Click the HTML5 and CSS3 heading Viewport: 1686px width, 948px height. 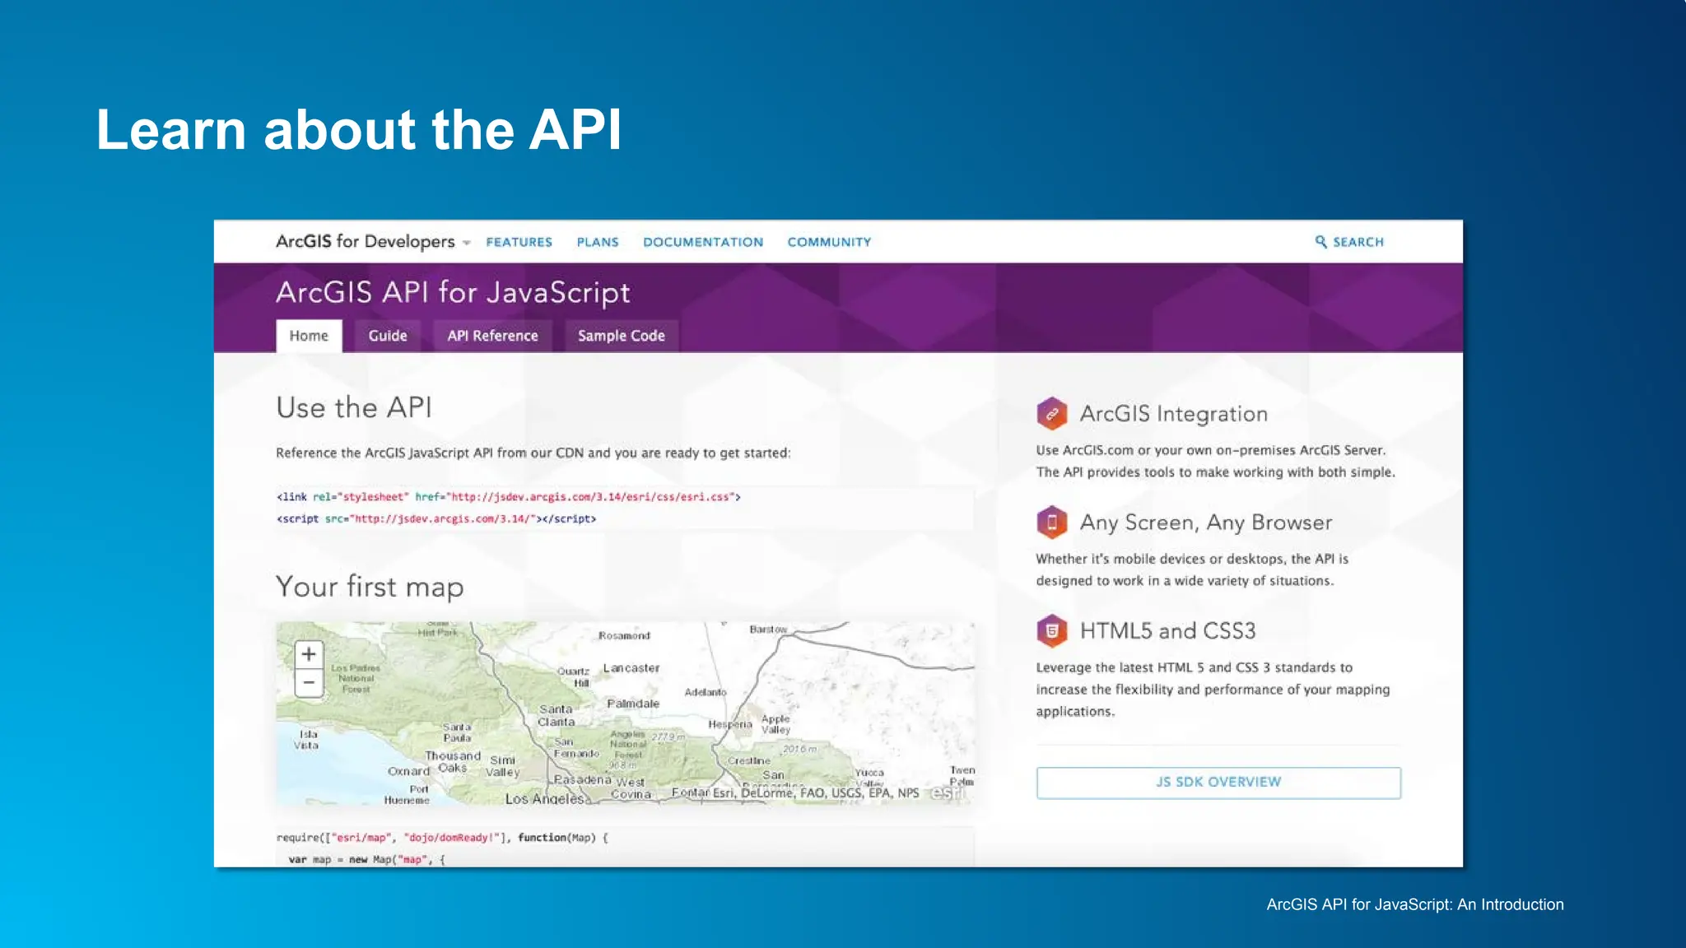1167,631
